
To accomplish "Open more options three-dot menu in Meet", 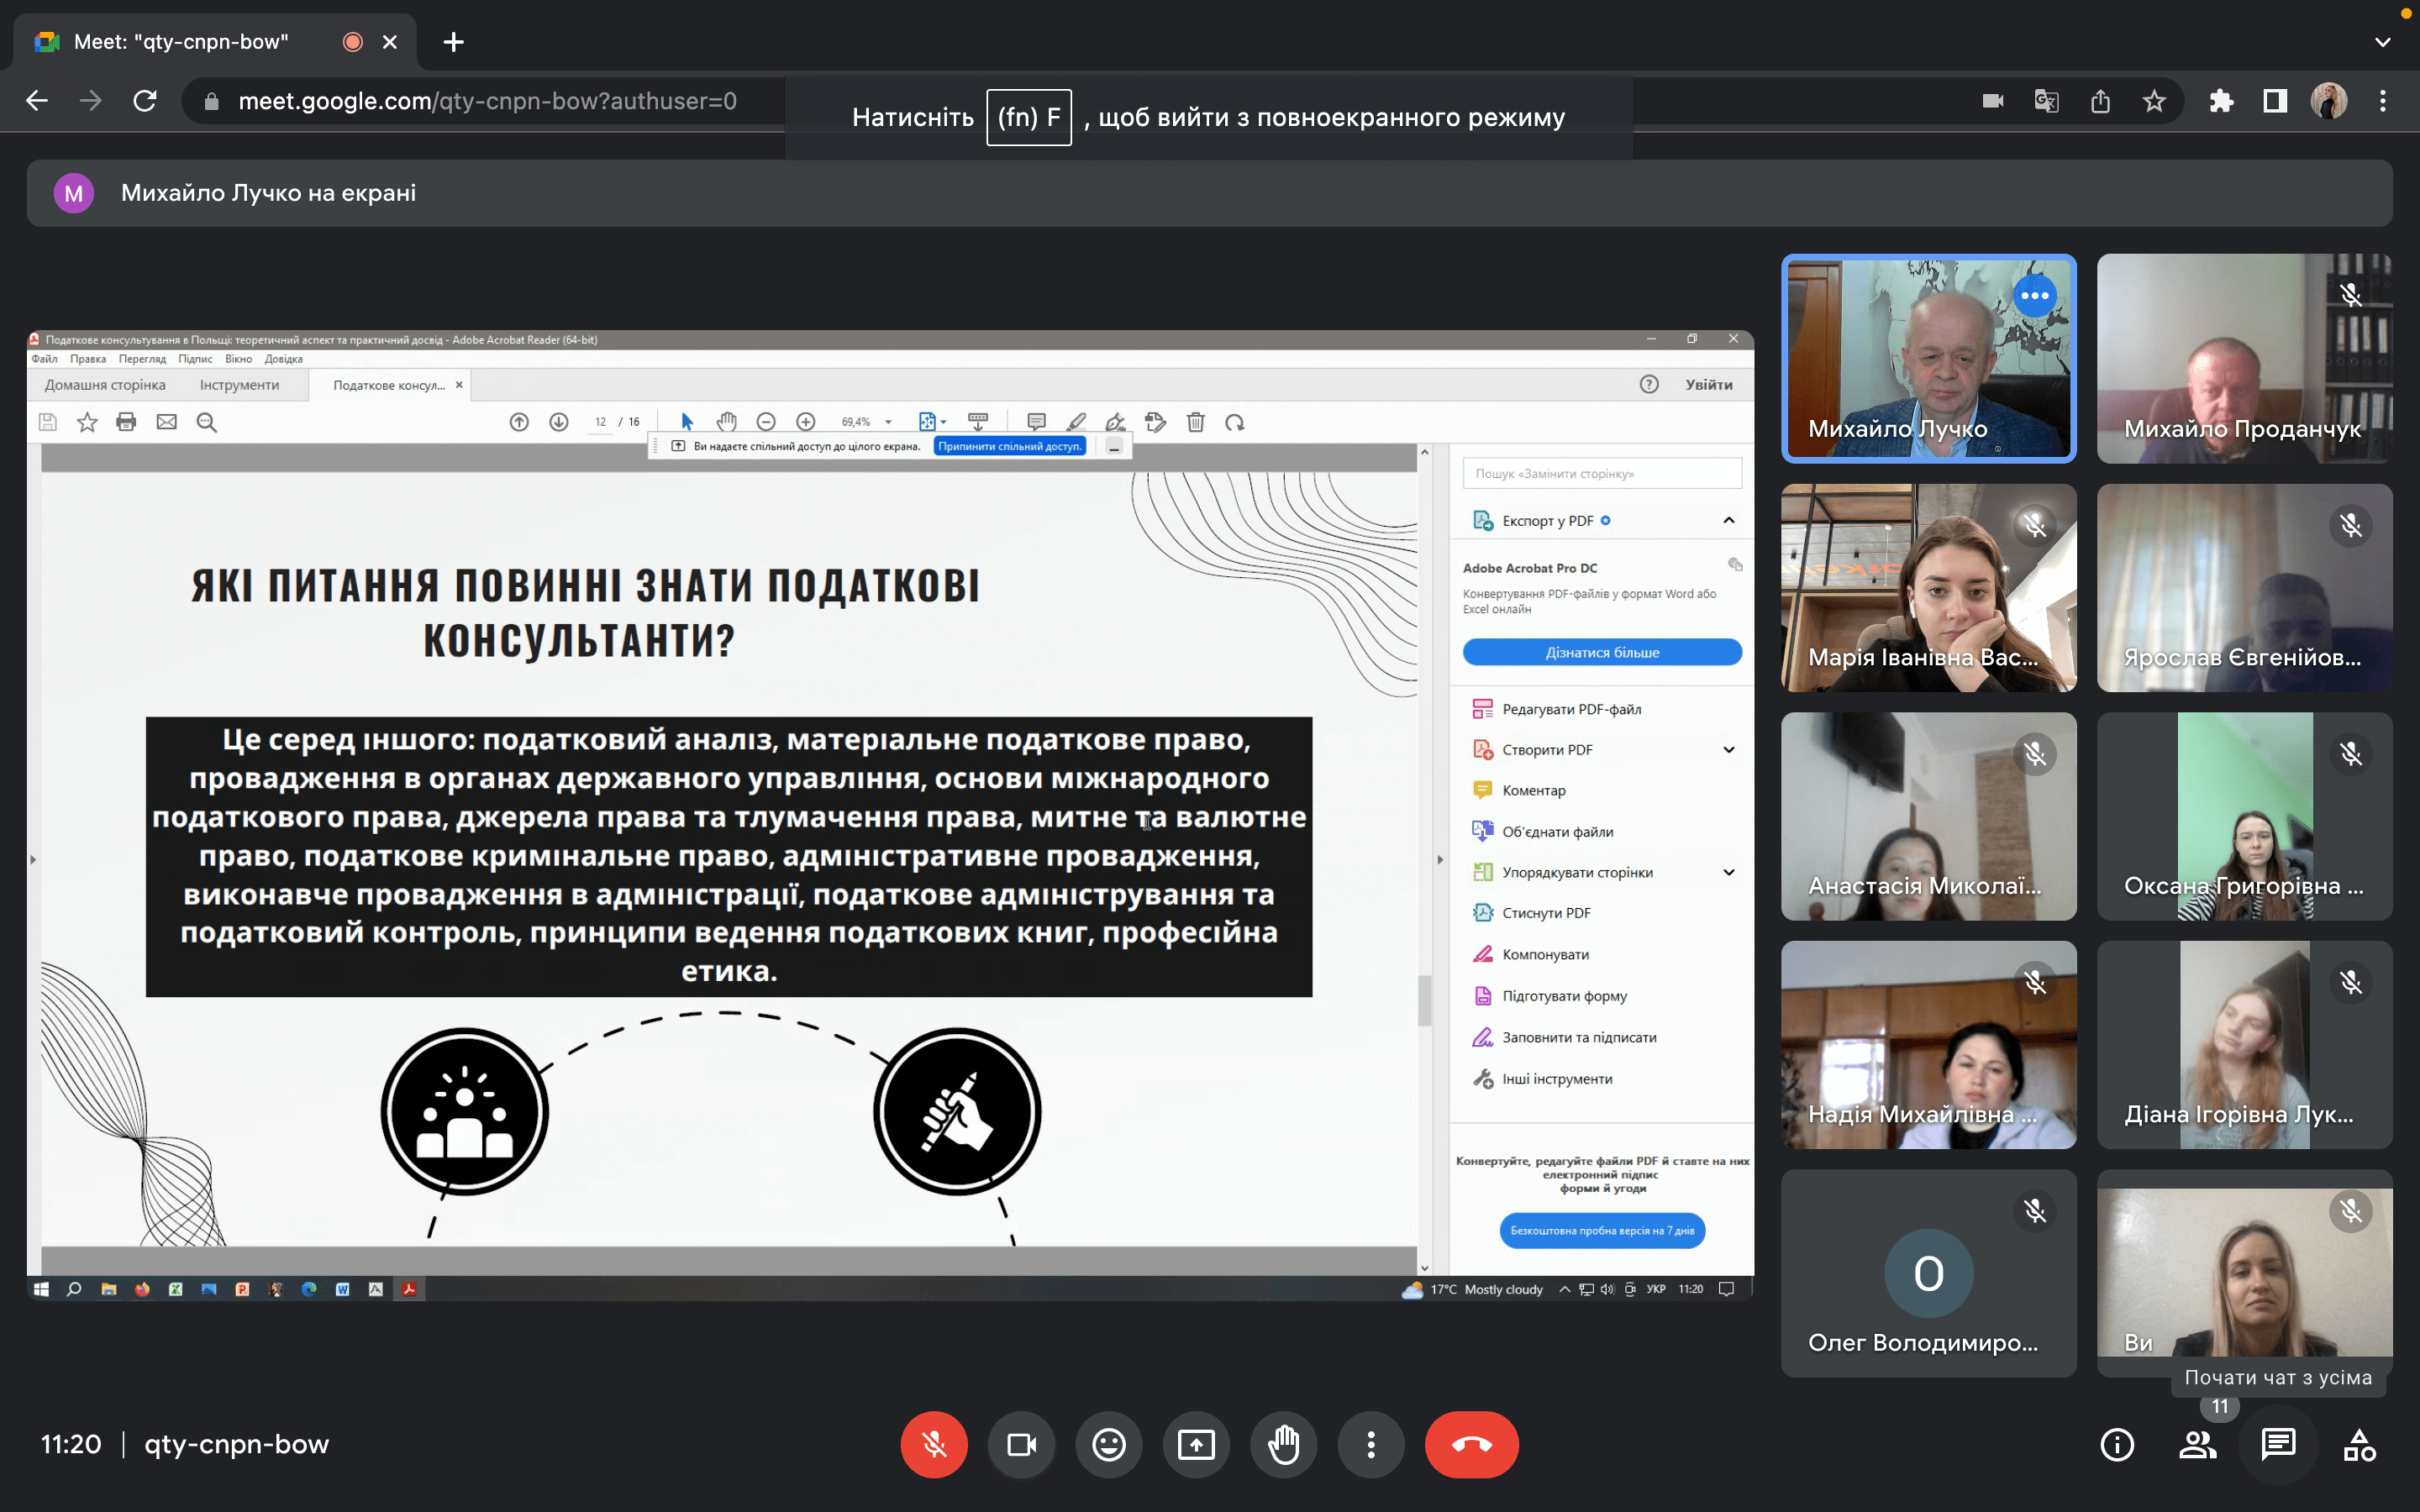I will click(x=1371, y=1444).
